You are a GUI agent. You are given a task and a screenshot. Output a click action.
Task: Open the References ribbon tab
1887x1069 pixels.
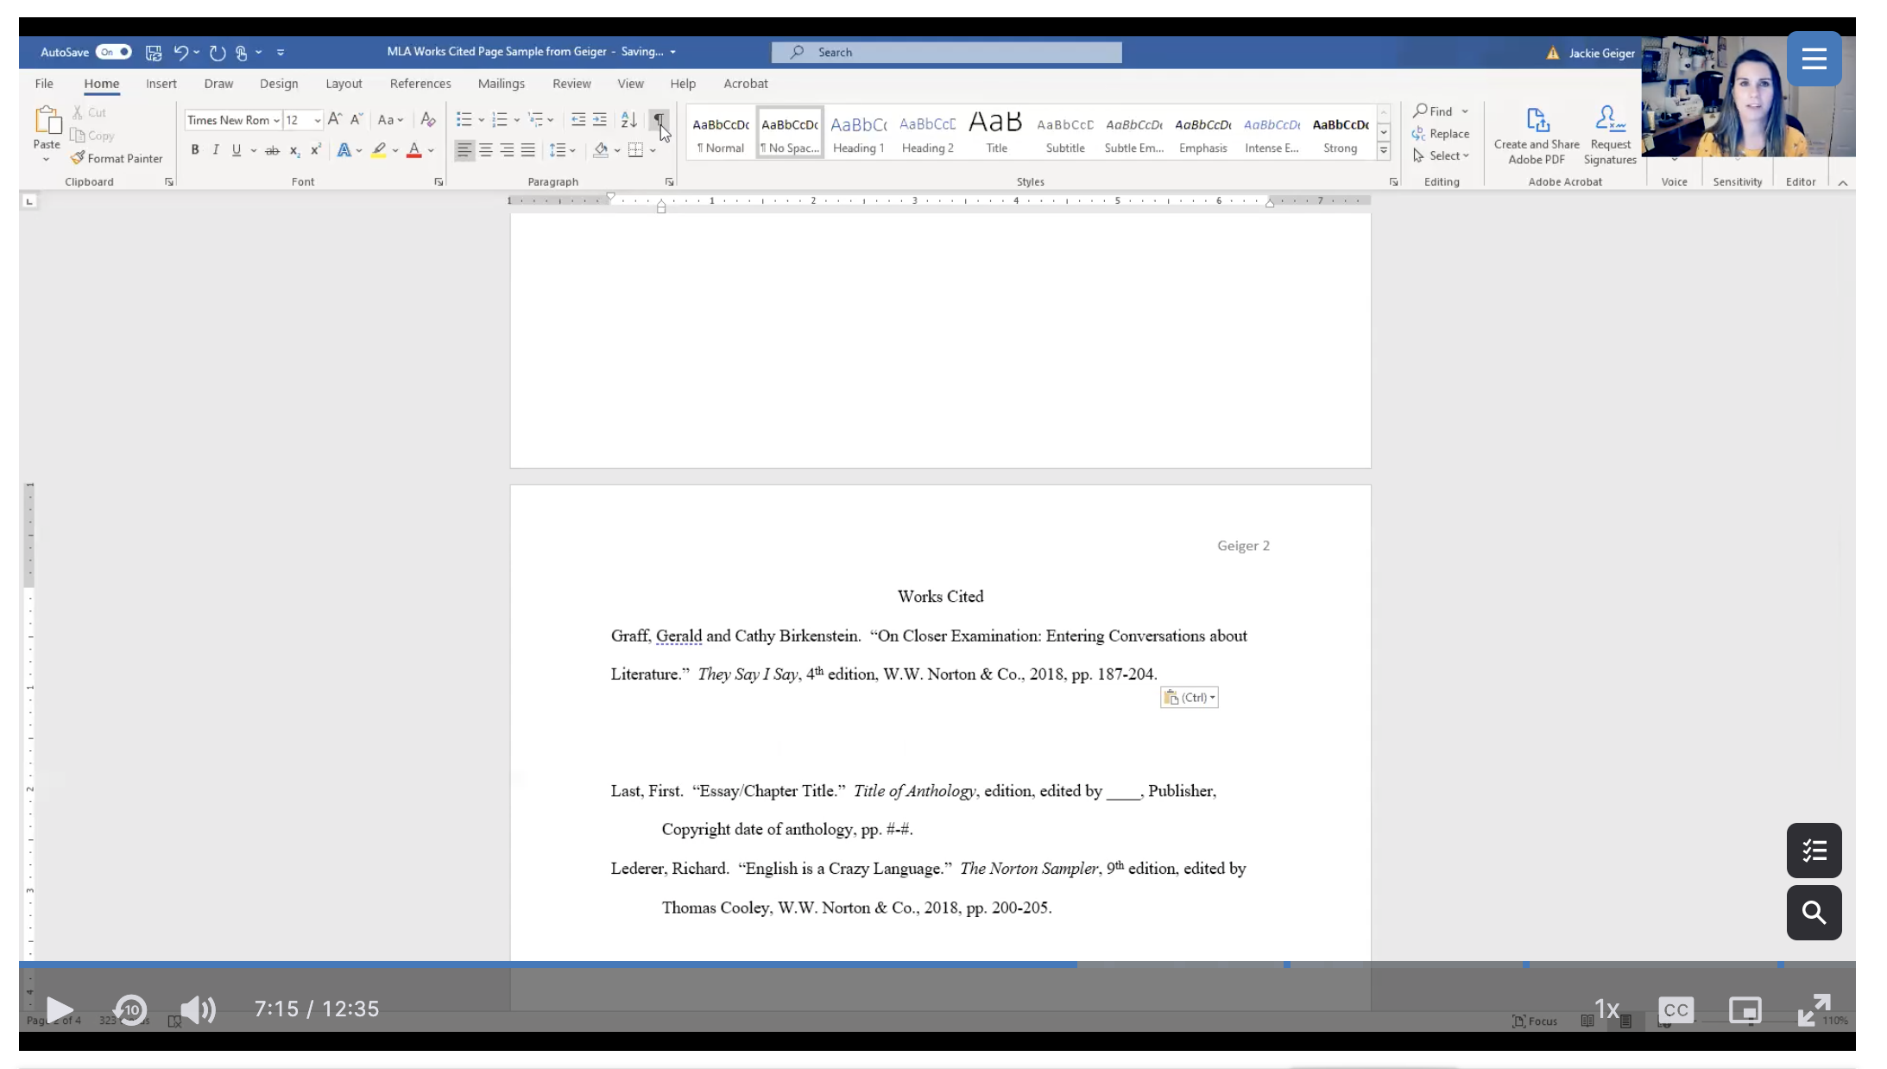tap(420, 84)
